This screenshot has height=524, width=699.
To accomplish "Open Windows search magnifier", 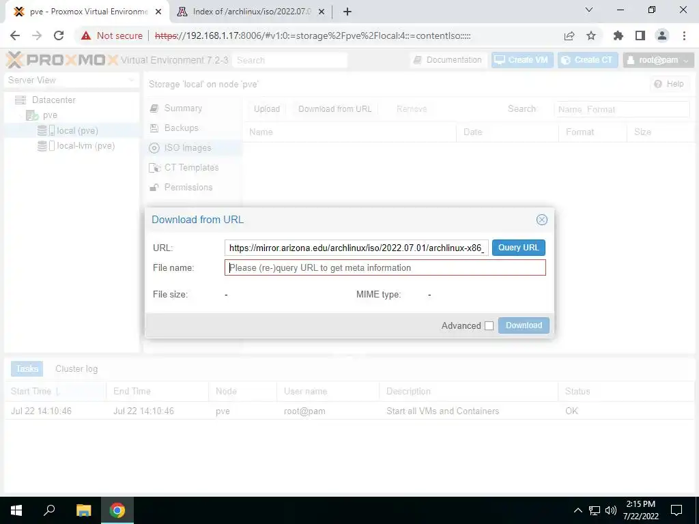I will pyautogui.click(x=49, y=510).
